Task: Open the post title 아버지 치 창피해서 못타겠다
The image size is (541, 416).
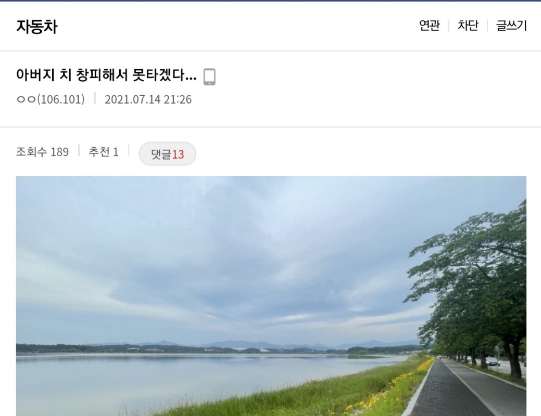Action: click(x=106, y=75)
